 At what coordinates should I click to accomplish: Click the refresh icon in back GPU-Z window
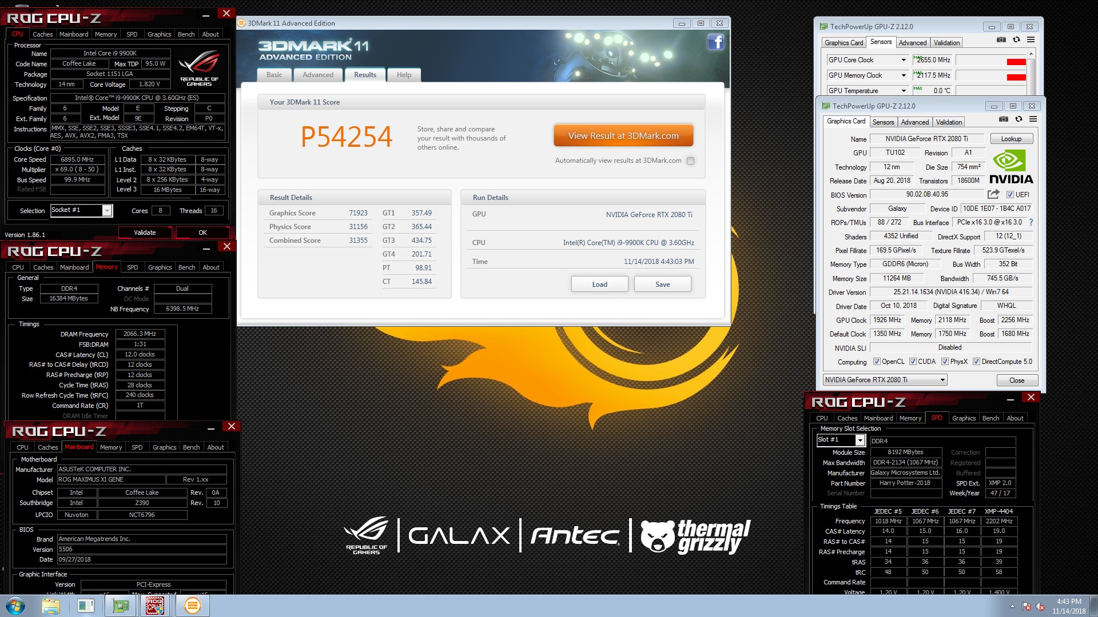tap(1016, 39)
